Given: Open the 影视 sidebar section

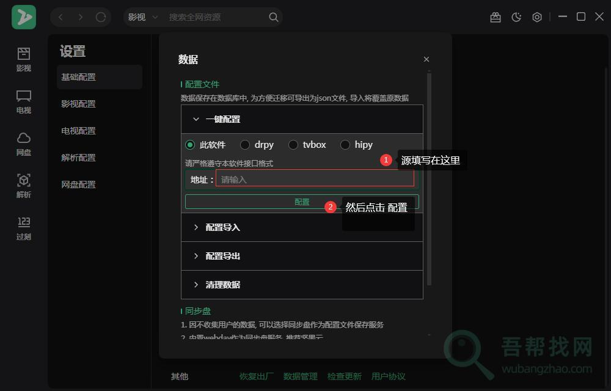Looking at the screenshot, I should pyautogui.click(x=24, y=59).
